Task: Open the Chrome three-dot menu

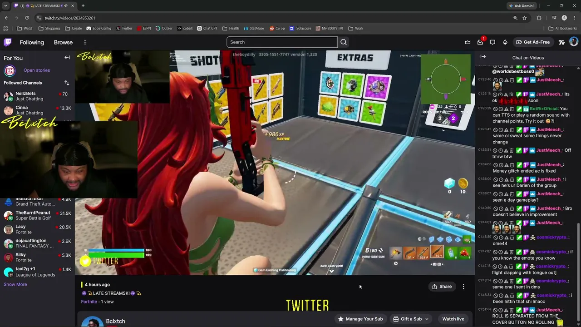Action: pos(574,18)
